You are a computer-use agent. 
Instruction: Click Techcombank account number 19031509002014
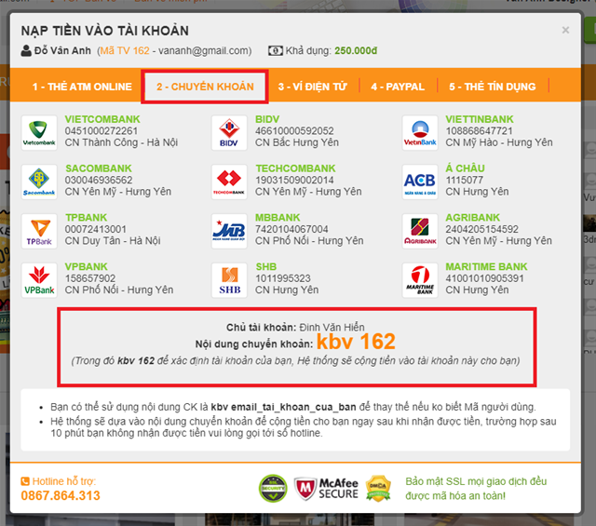294,181
